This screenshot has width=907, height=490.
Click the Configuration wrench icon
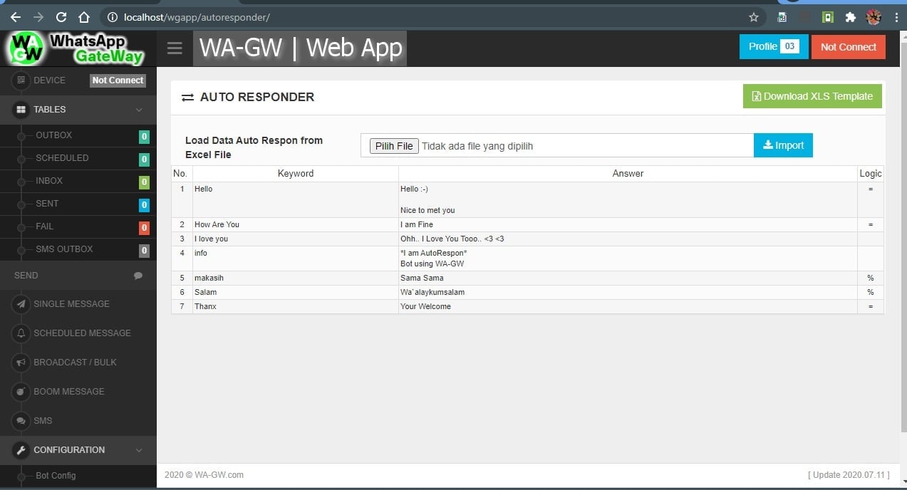21,450
